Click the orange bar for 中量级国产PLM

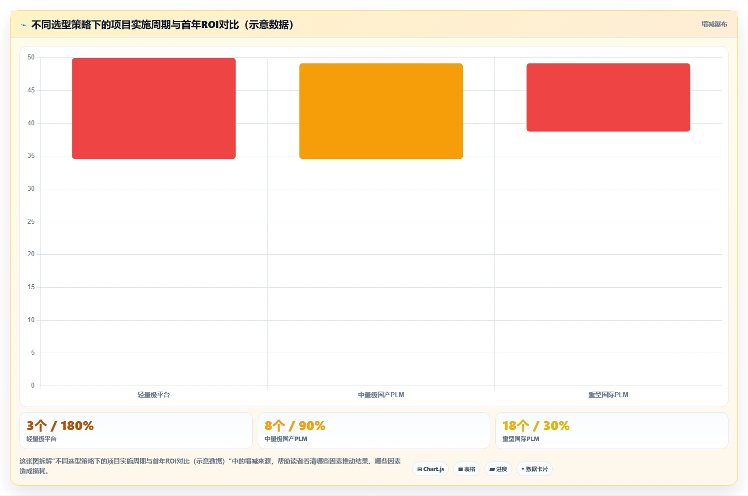(381, 111)
